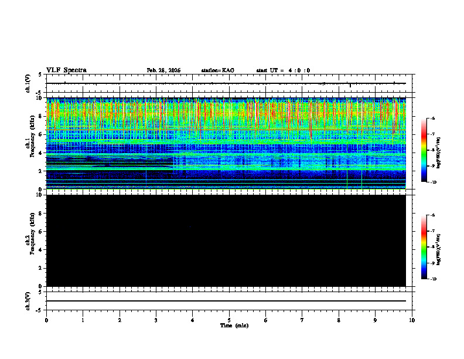Click the date 'Feb. 28, 2026'
This screenshot has width=464, height=359.
(163, 70)
